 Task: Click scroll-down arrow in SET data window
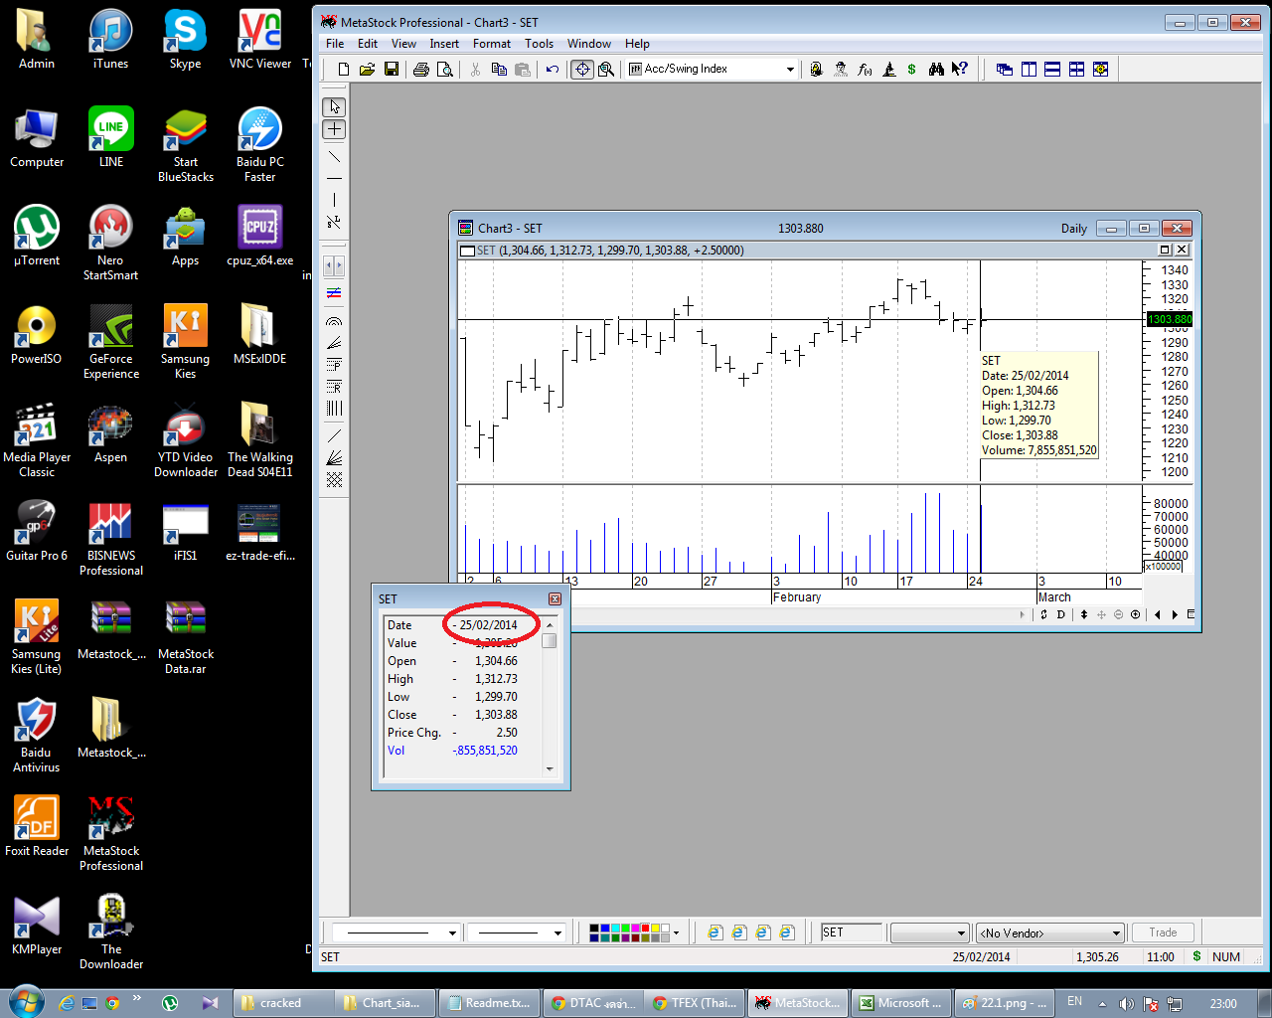click(550, 768)
